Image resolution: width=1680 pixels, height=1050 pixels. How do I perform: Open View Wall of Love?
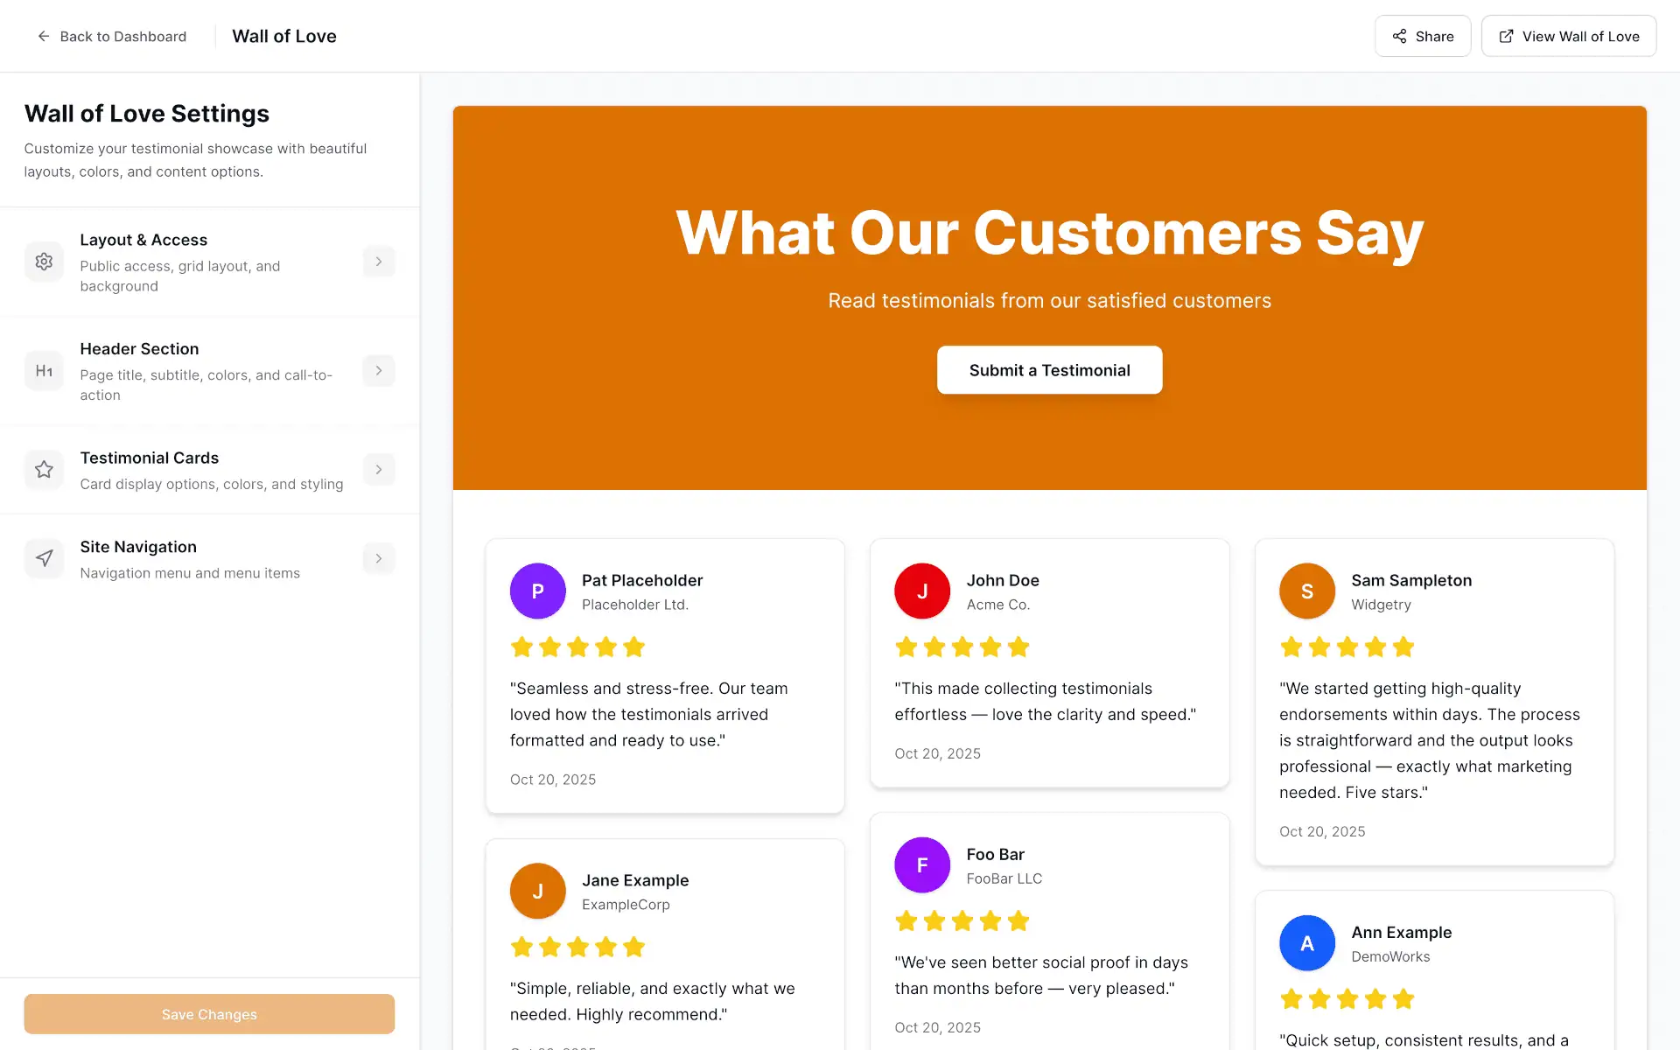pyautogui.click(x=1568, y=36)
